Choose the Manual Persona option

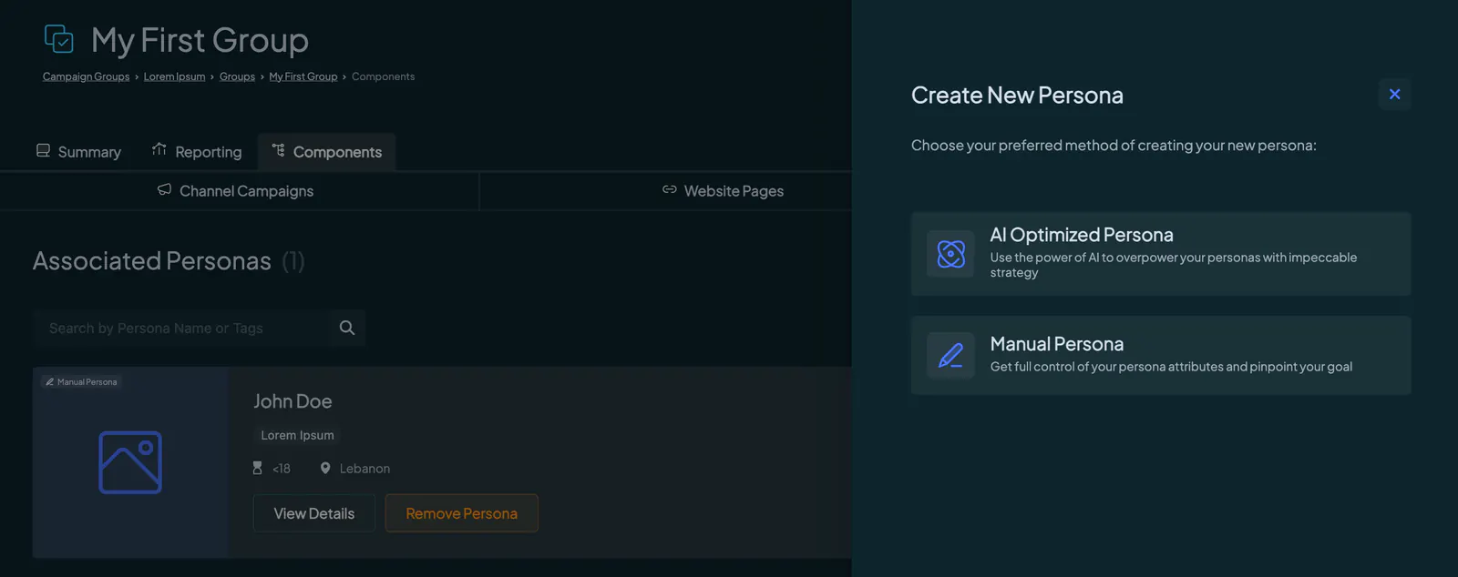(x=1161, y=355)
